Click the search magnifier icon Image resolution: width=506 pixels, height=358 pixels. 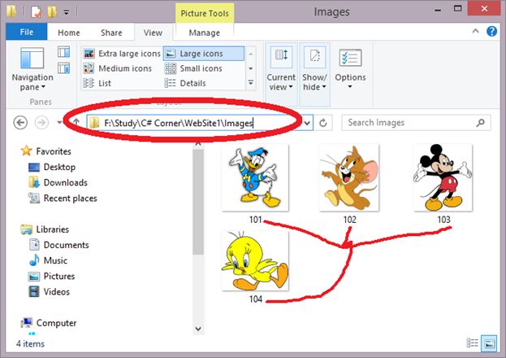coord(481,123)
